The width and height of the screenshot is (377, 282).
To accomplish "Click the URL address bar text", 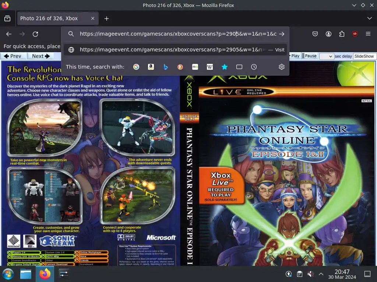I will click(178, 34).
